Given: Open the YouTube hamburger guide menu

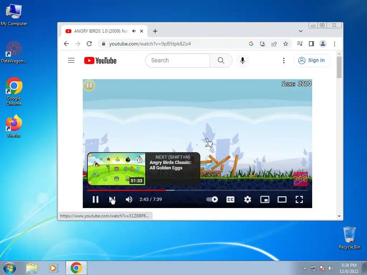Looking at the screenshot, I should pyautogui.click(x=71, y=60).
